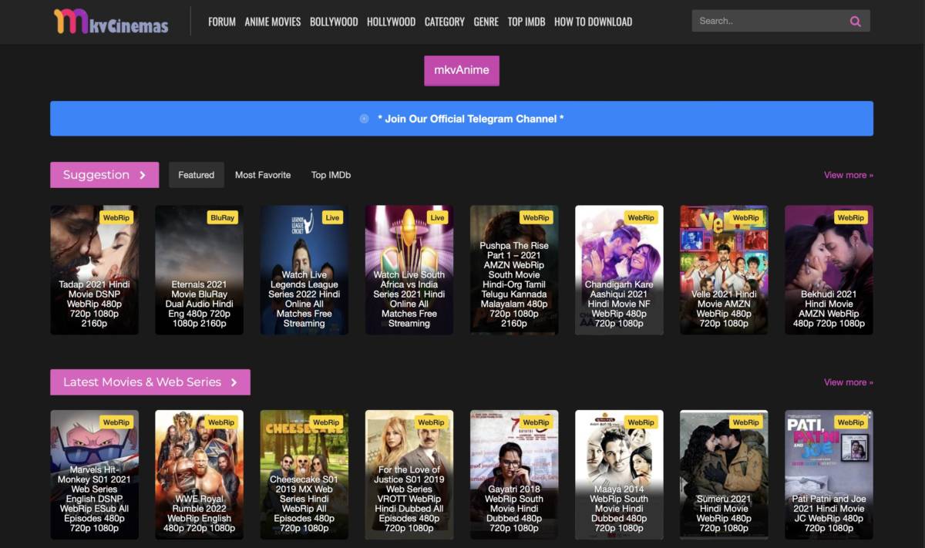Open the TOP IMDB page
The height and width of the screenshot is (548, 925).
[526, 22]
